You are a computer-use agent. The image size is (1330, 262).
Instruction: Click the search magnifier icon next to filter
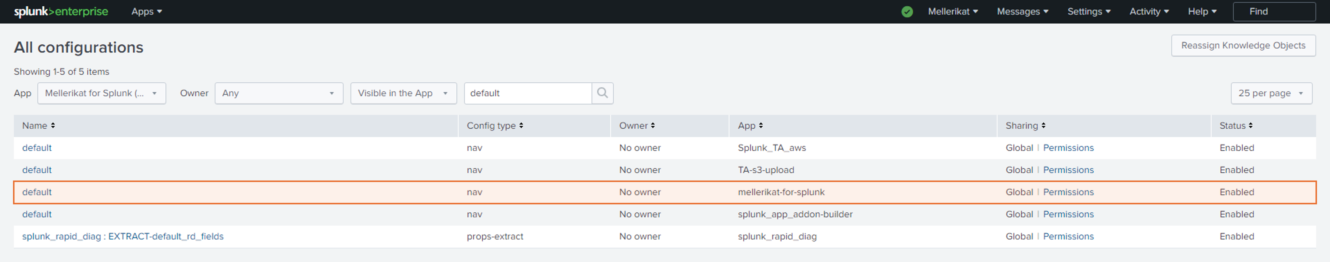point(602,93)
